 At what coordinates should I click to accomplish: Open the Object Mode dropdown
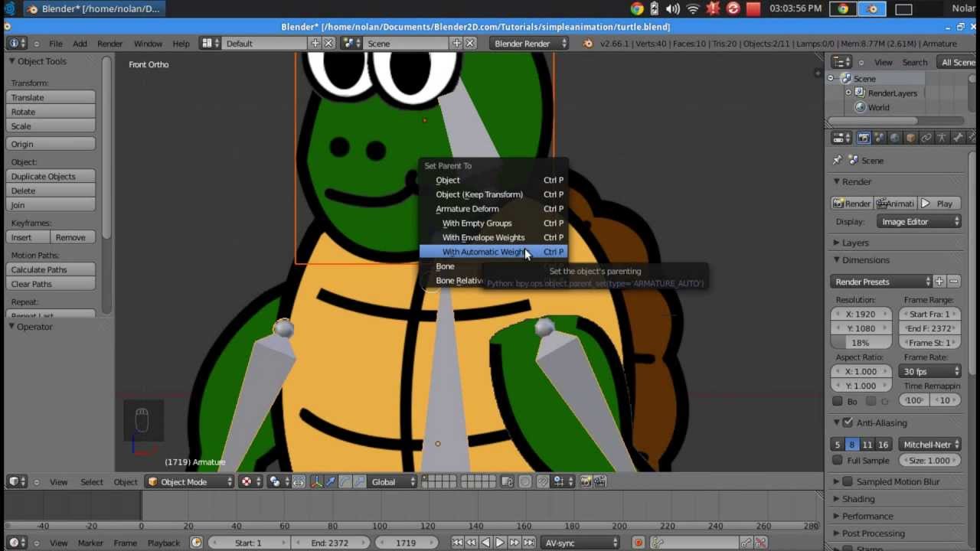(x=190, y=481)
